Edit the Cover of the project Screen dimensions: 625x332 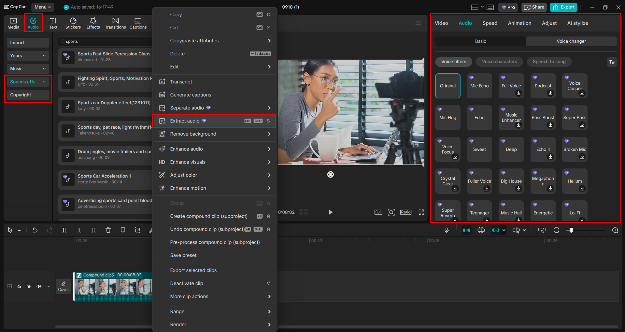(64, 286)
